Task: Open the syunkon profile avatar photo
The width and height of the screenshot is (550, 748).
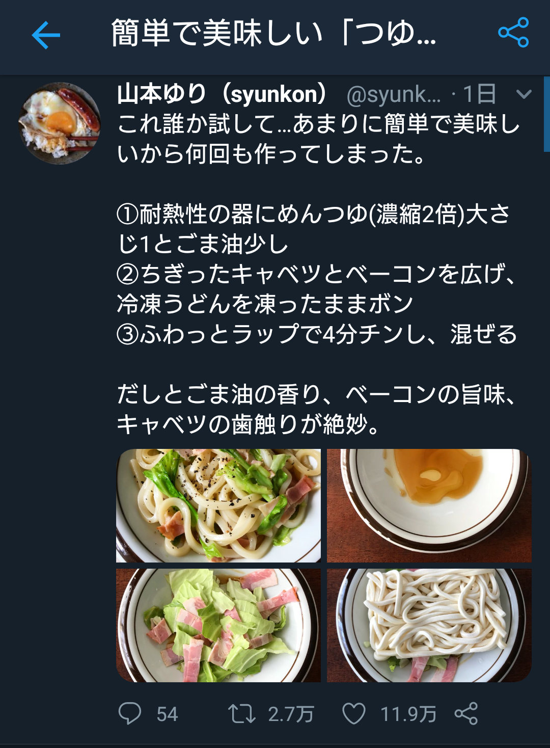Action: [x=60, y=123]
